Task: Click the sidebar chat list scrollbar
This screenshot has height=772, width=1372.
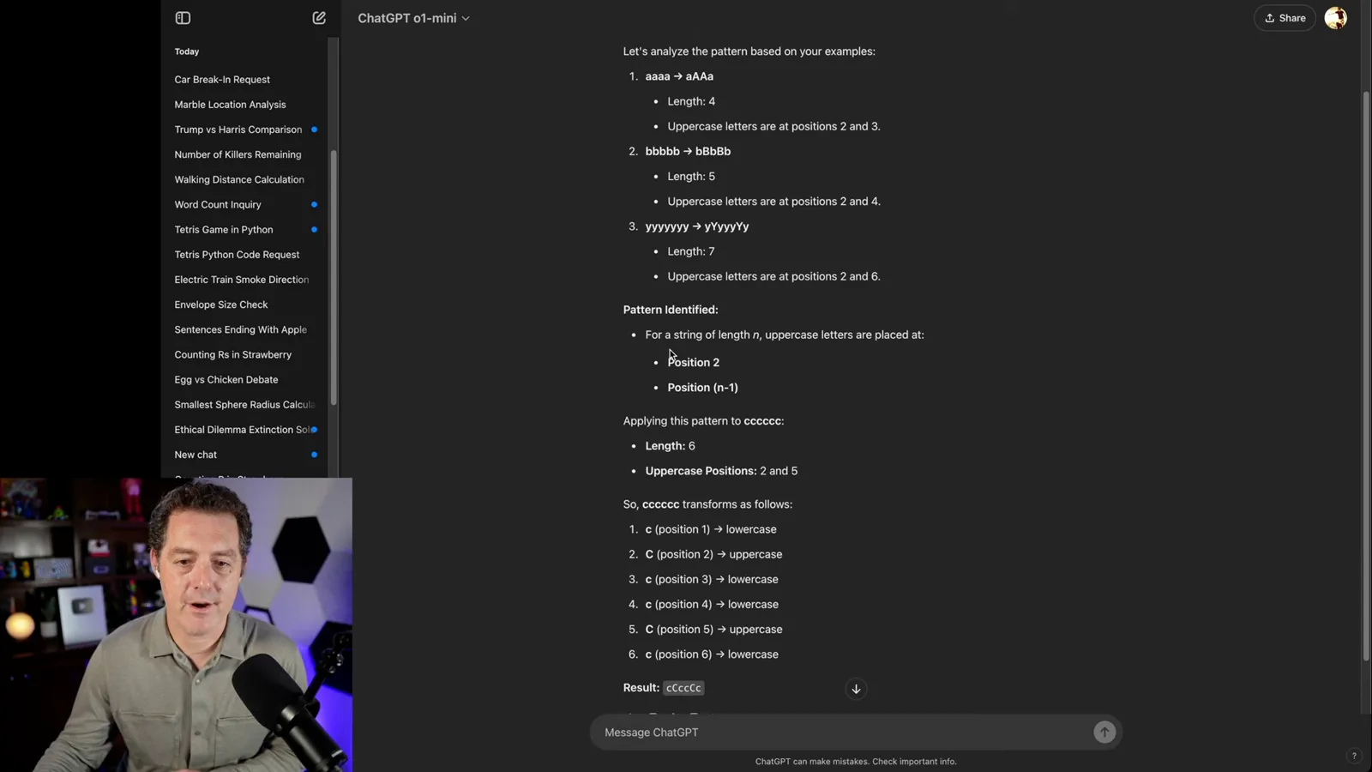Action: tap(334, 277)
